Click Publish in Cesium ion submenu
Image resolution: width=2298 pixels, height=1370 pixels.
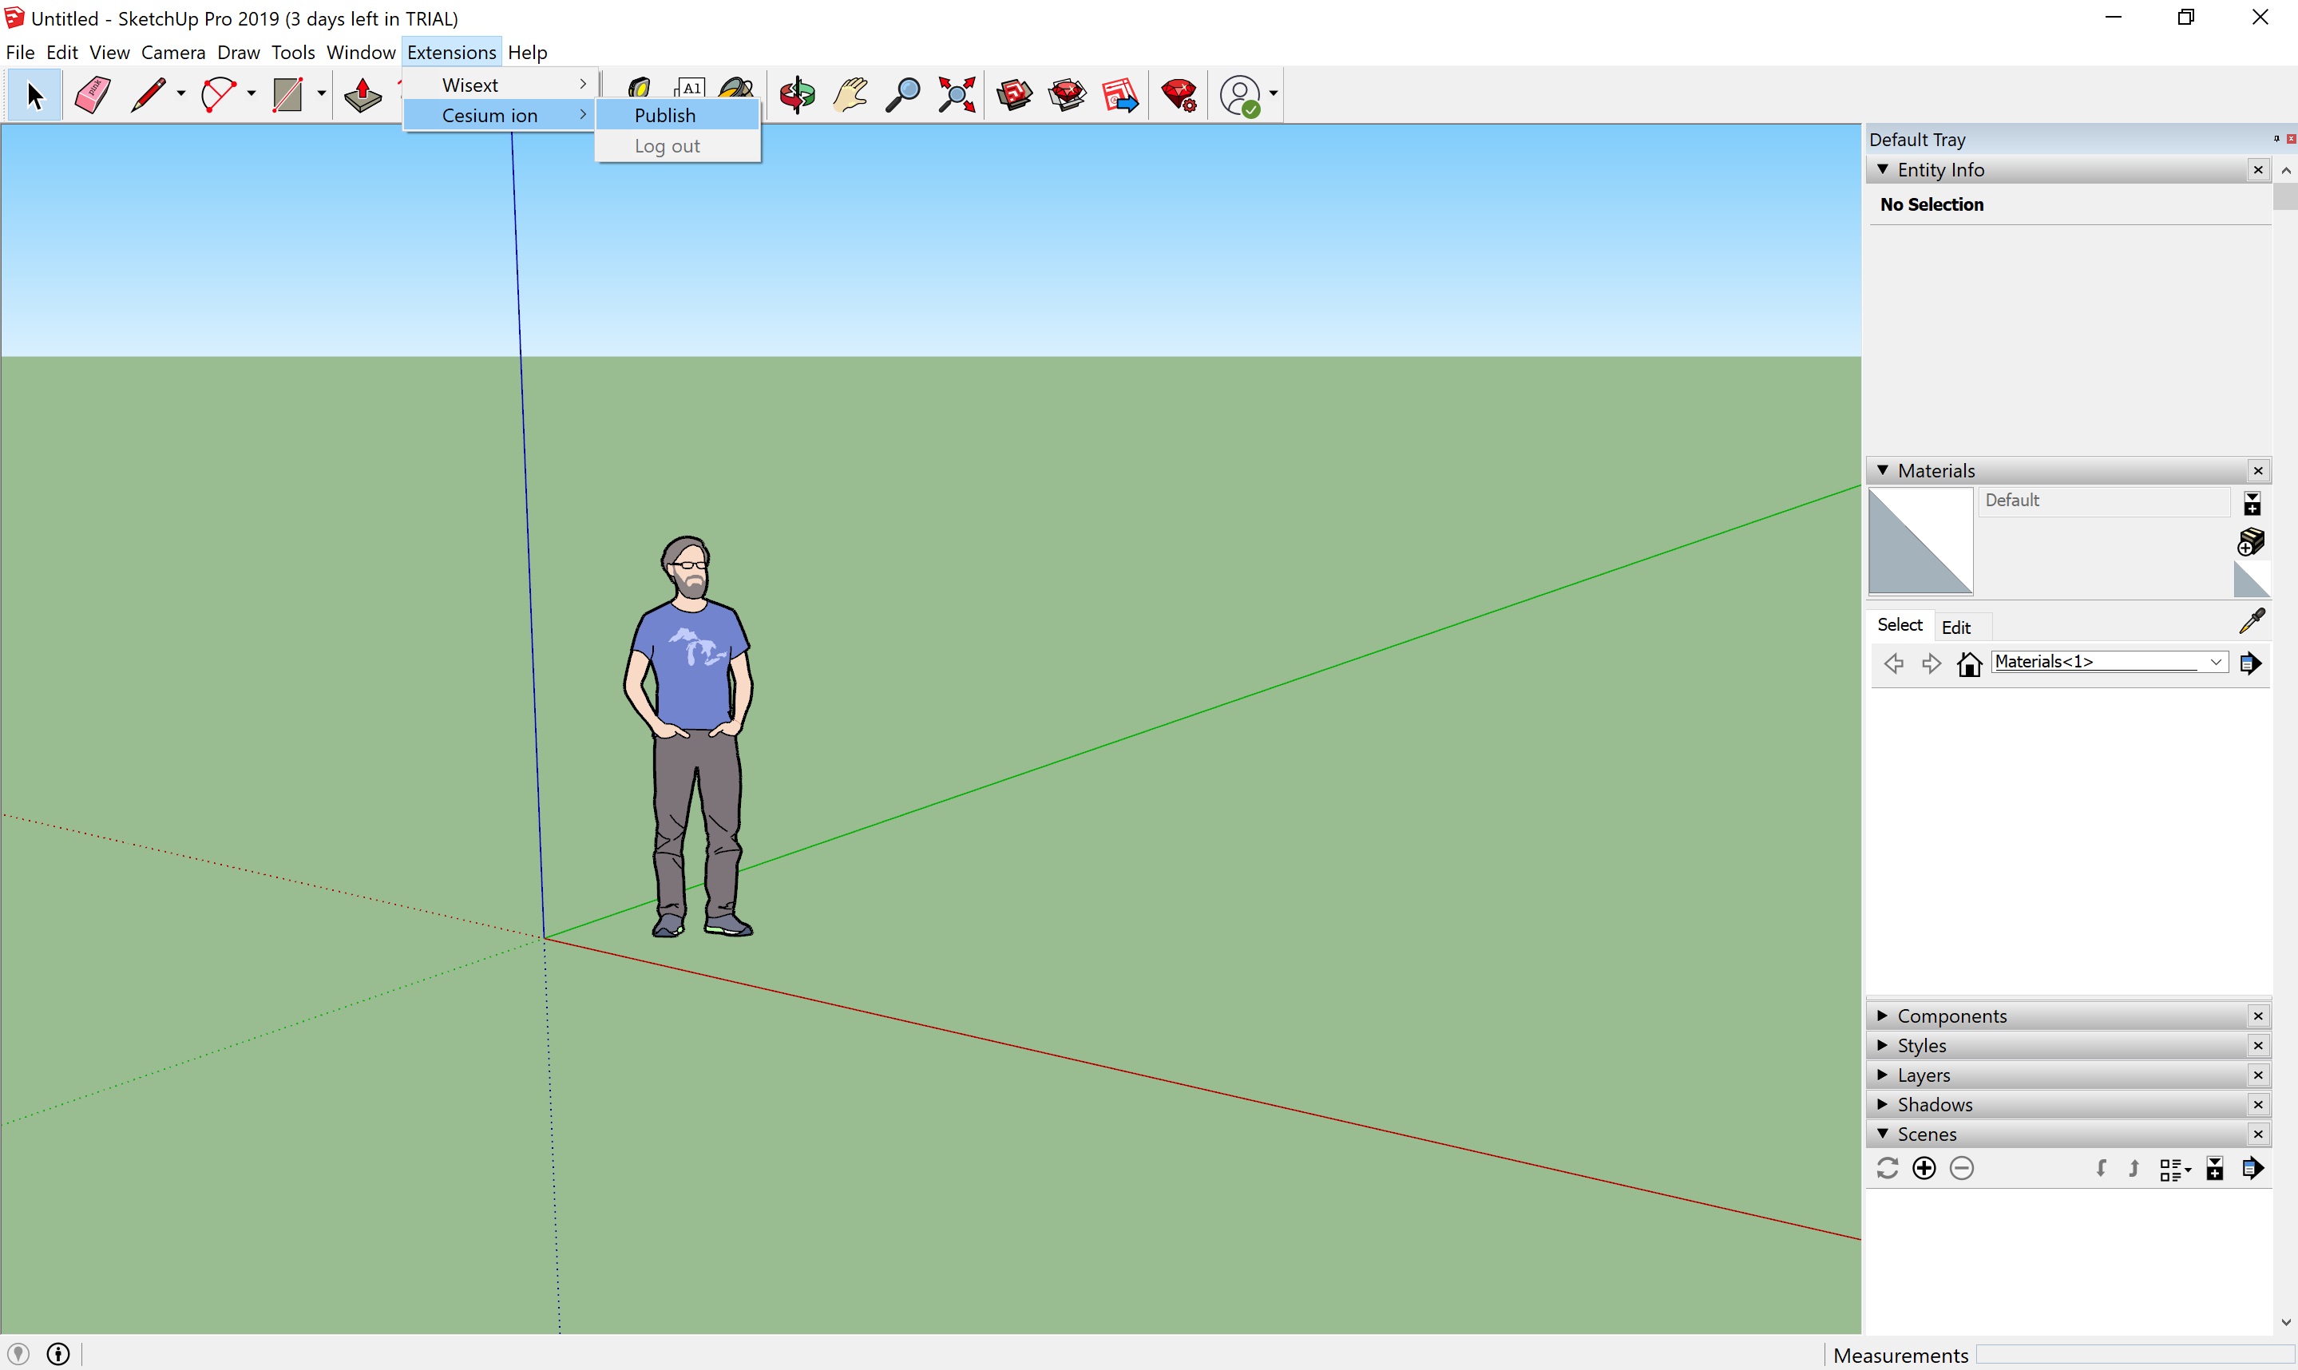665,116
